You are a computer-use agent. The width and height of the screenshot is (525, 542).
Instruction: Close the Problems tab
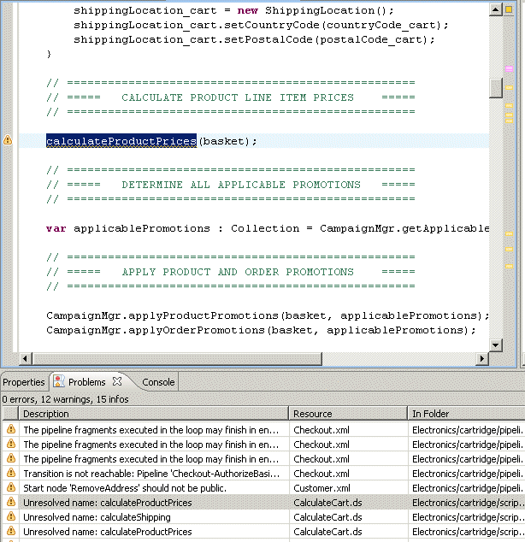(x=117, y=381)
